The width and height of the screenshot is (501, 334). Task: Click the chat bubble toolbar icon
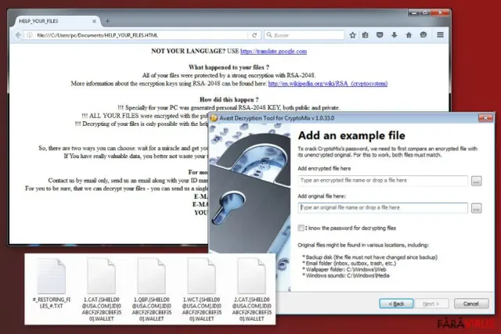click(x=424, y=35)
